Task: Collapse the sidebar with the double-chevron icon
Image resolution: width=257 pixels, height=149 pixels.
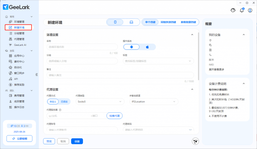Action: pos(37,74)
